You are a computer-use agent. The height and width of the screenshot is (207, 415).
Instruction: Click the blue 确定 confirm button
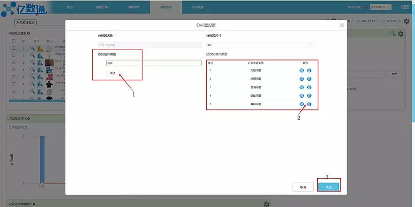(x=329, y=187)
